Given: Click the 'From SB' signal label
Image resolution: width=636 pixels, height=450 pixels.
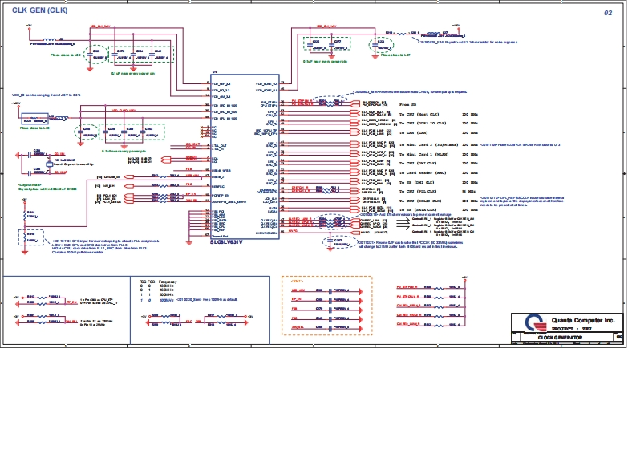Looking at the screenshot, I should point(407,105).
